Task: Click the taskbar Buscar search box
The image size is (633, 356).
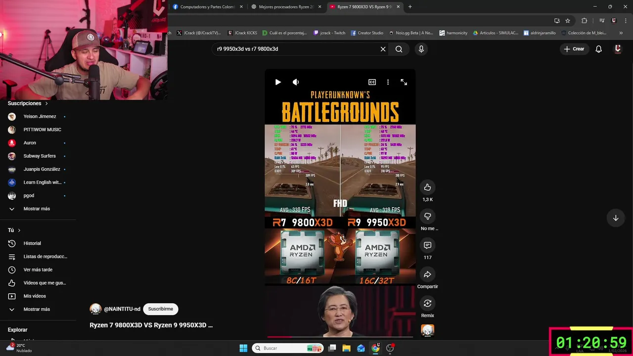Action: tap(288, 348)
